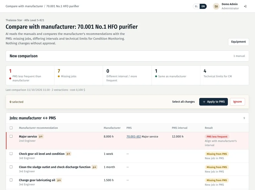Click the Equipment button
The width and height of the screenshot is (255, 190).
238,42
